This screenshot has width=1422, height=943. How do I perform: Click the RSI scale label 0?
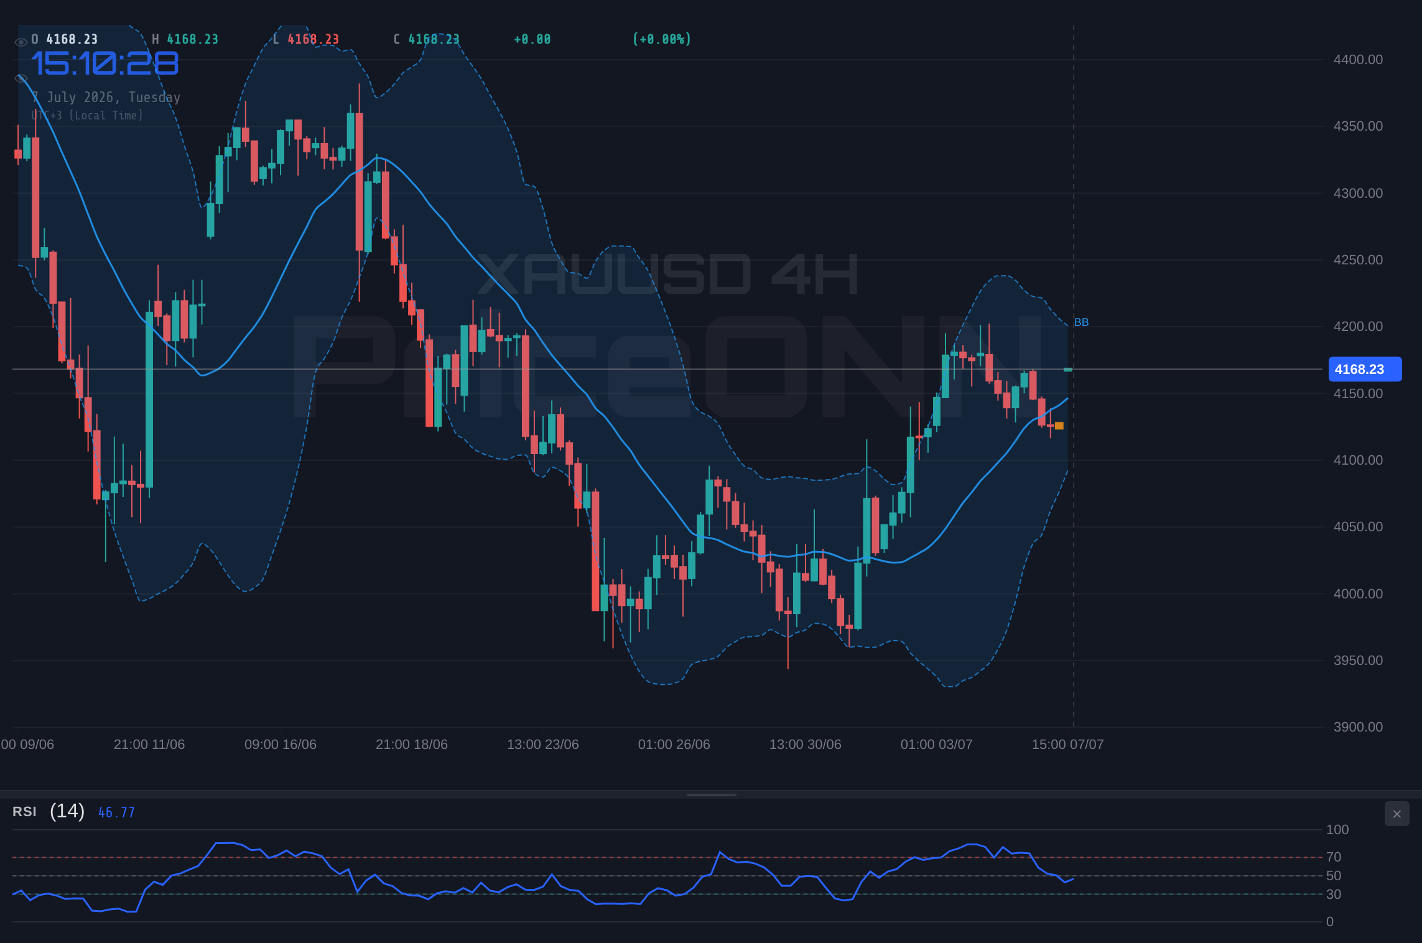tap(1330, 922)
